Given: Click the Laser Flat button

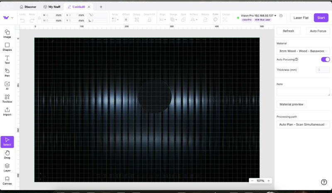Looking at the screenshot, I should [301, 17].
